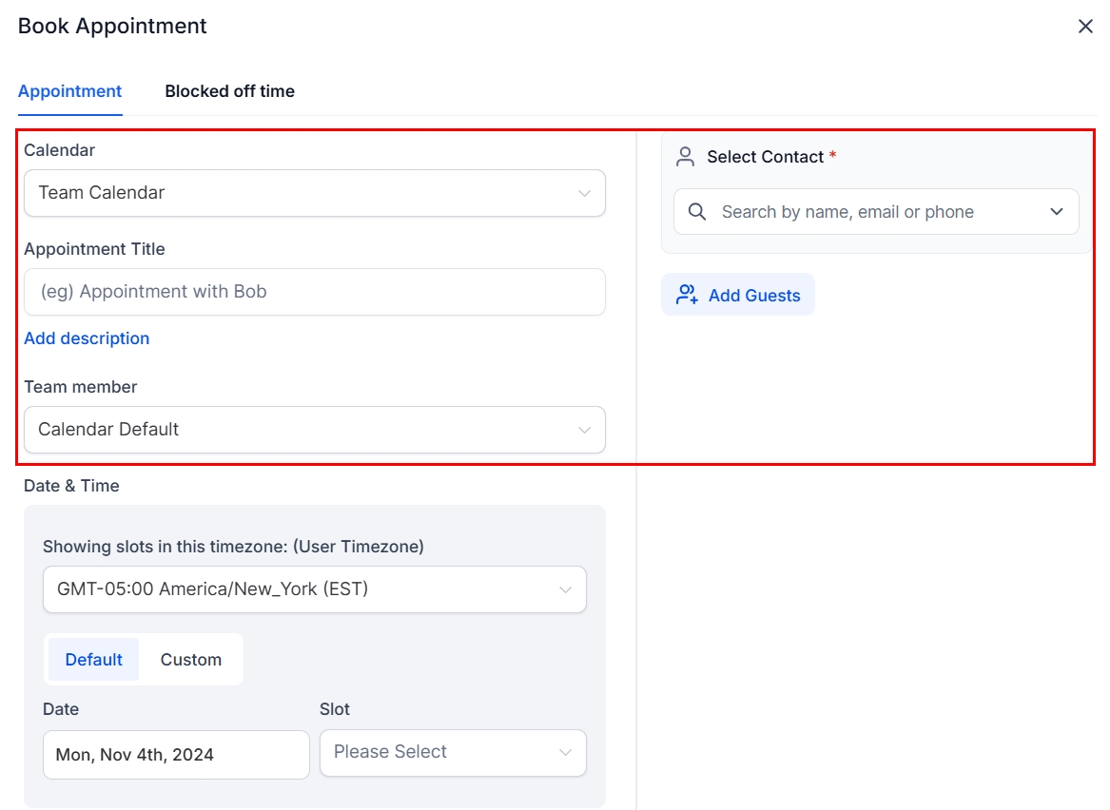The height and width of the screenshot is (810, 1110).
Task: Click the timezone dropdown chevron icon
Action: pyautogui.click(x=565, y=589)
